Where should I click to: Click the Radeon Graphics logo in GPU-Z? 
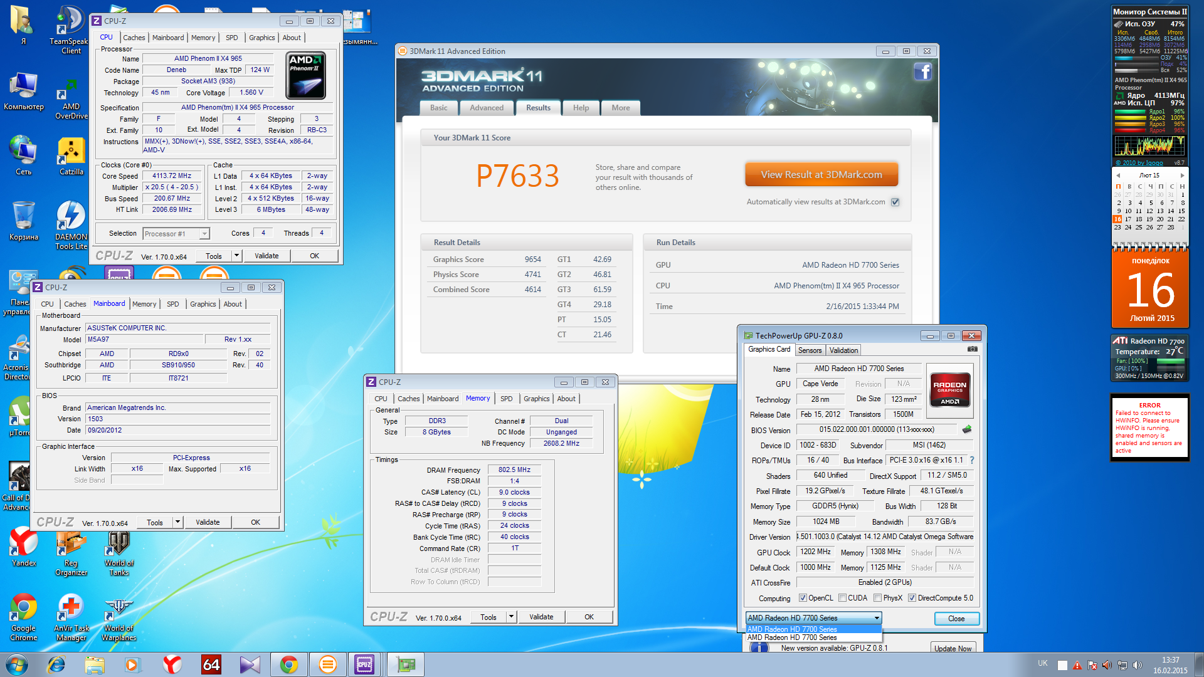(x=949, y=391)
